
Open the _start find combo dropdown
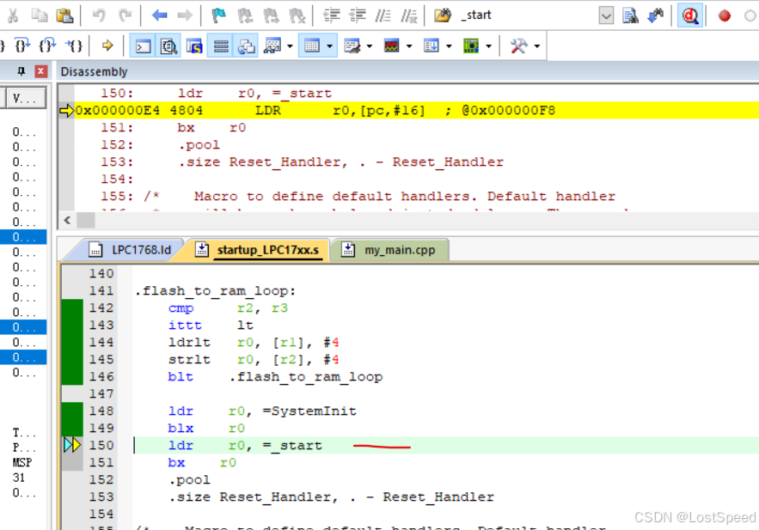606,16
